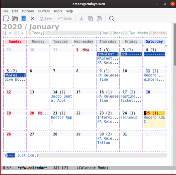Go to next month with [ > ]
The height and width of the screenshot is (175, 176).
22,33
